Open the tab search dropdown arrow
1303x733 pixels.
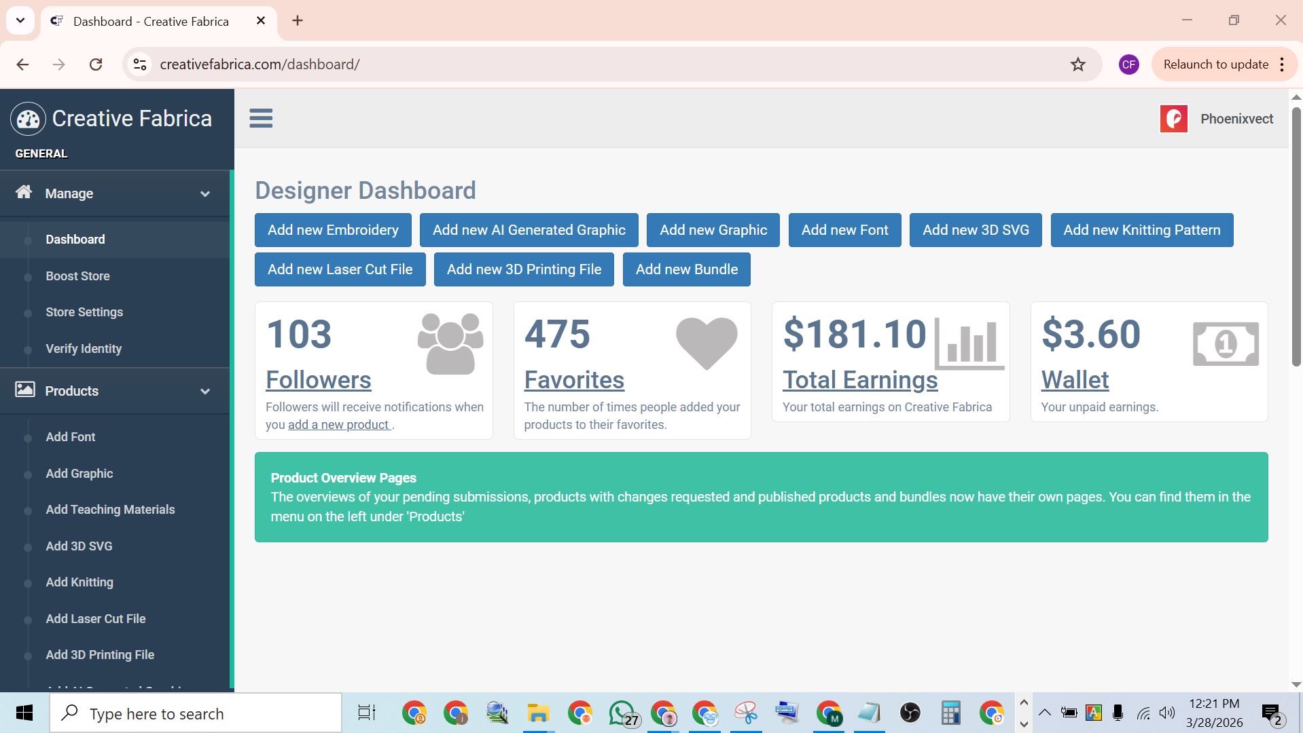tap(20, 20)
